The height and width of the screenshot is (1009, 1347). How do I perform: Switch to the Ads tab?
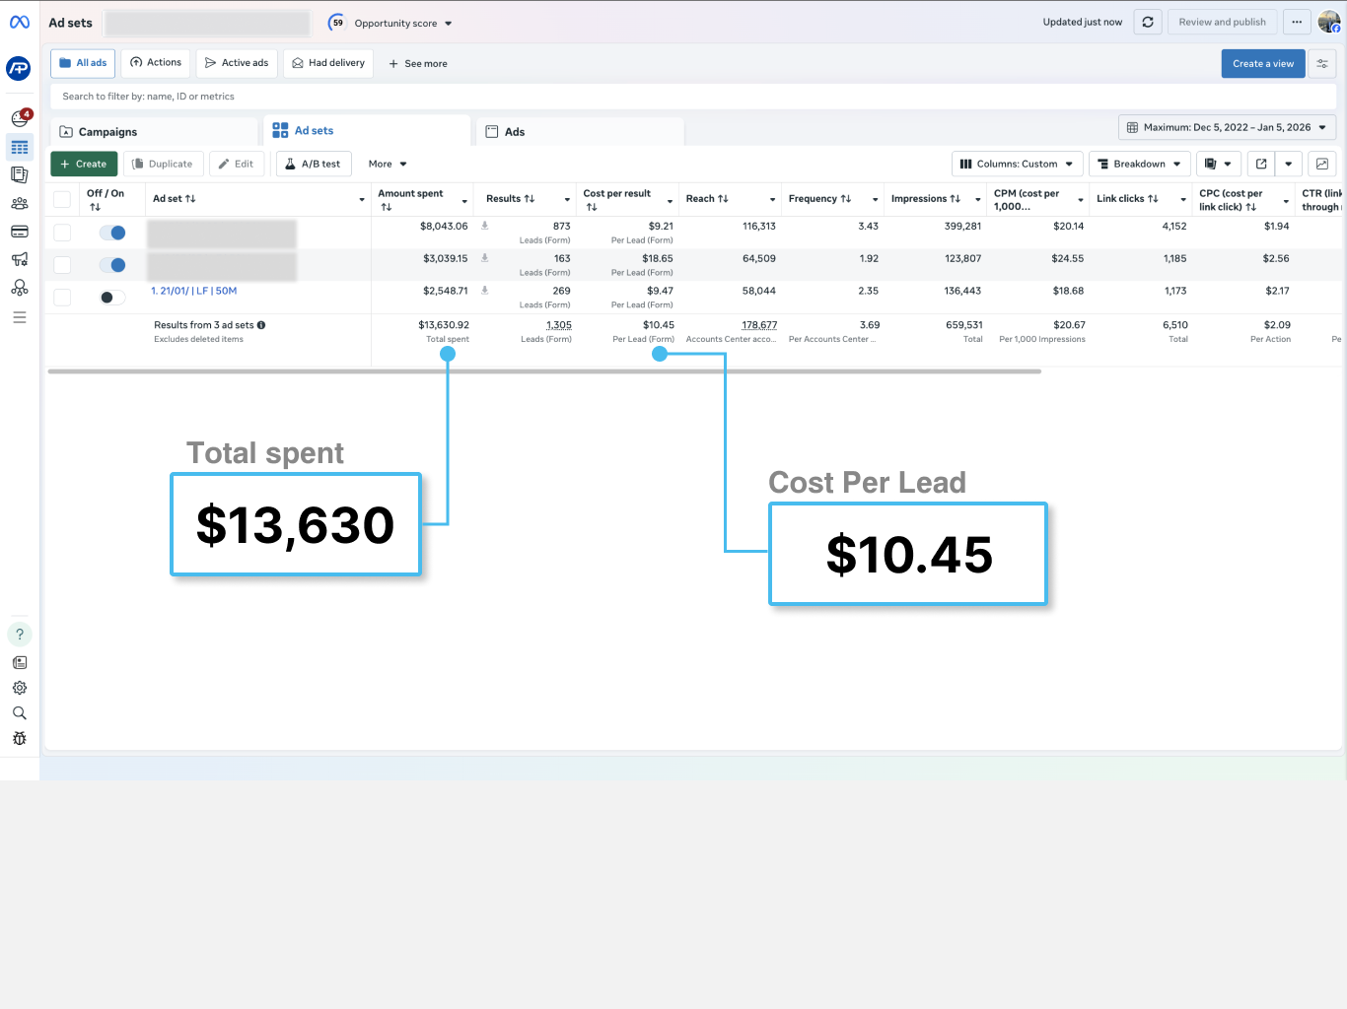coord(515,132)
